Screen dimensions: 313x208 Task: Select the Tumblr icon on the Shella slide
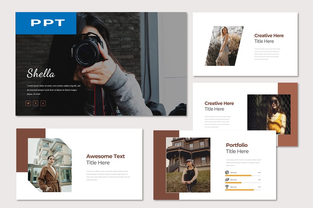[x=43, y=103]
